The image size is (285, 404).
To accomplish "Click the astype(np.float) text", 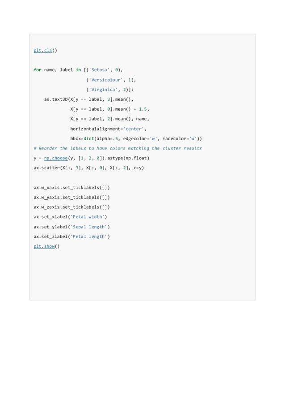I will [x=128, y=158].
